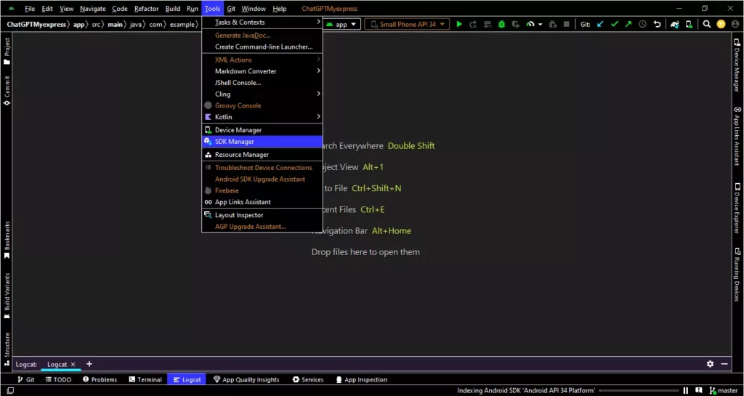Open the Terminal tool window
The height and width of the screenshot is (396, 744).
tap(145, 379)
